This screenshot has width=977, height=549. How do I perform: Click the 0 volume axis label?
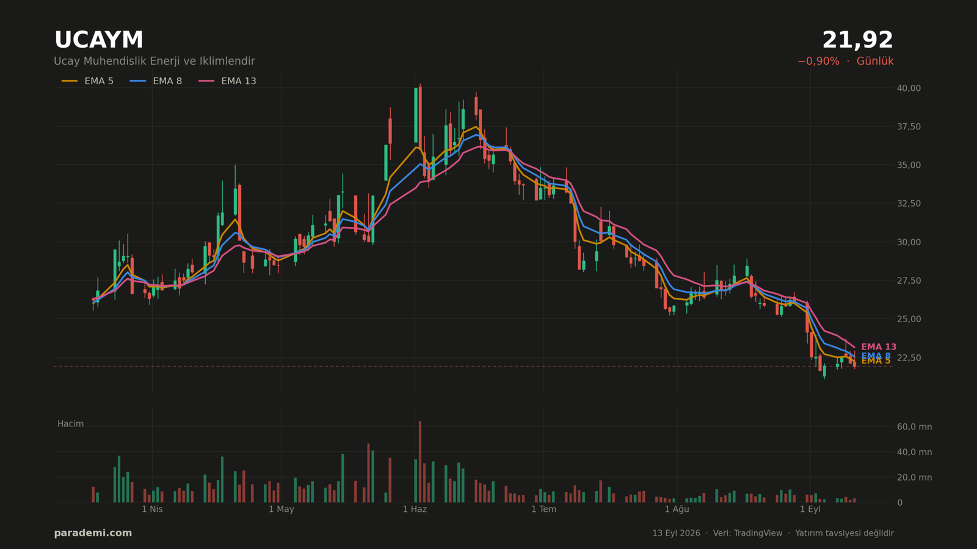(x=899, y=503)
